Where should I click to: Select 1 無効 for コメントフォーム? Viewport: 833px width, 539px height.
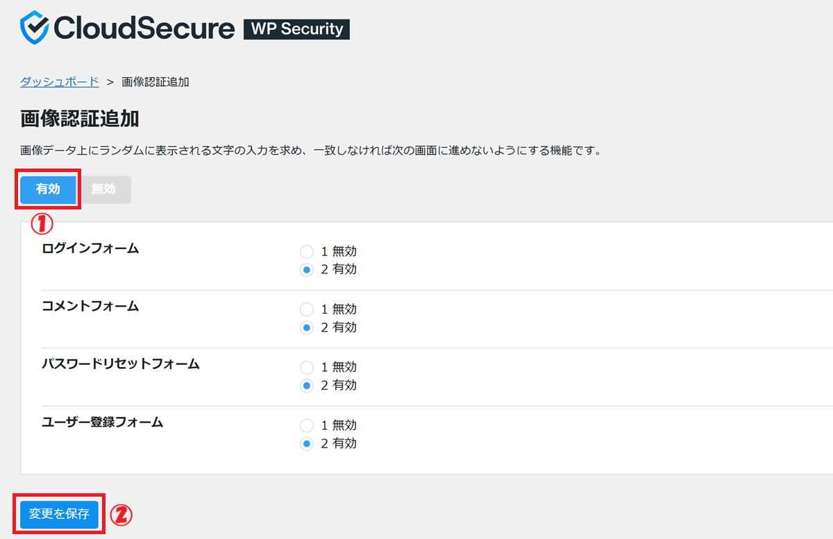point(307,309)
